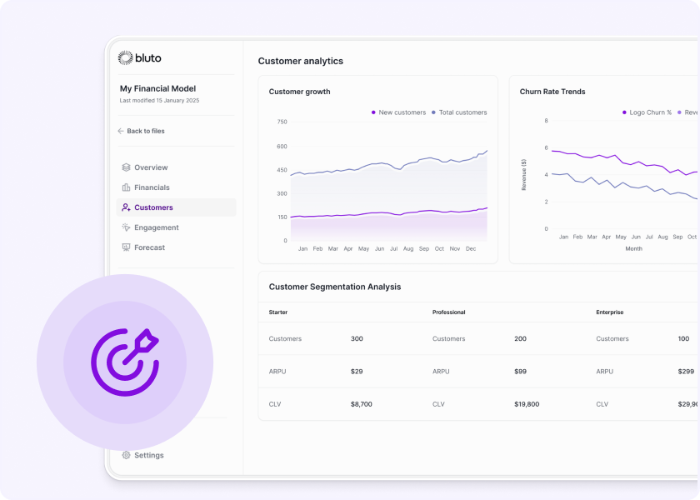Click the Bluto sunburst logo icon
Image resolution: width=700 pixels, height=500 pixels.
pos(125,57)
